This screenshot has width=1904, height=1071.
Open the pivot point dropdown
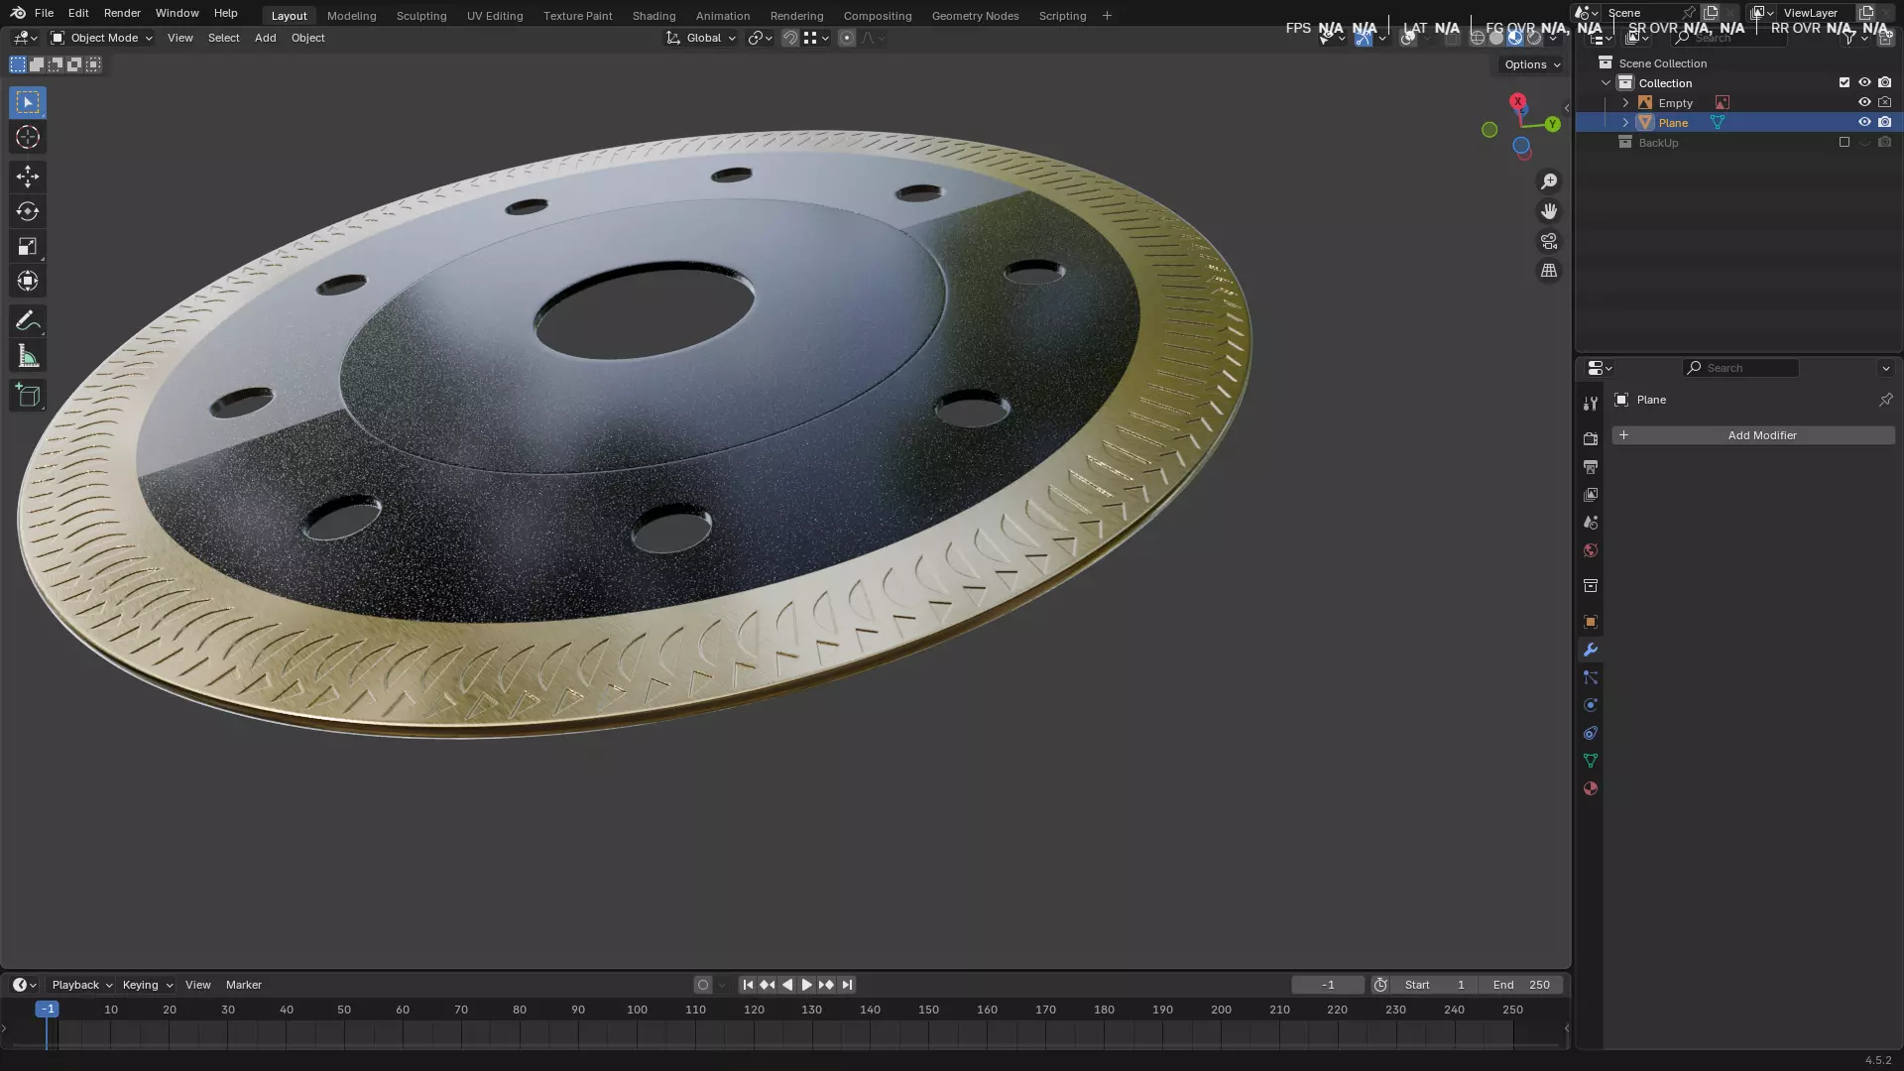pos(760,38)
